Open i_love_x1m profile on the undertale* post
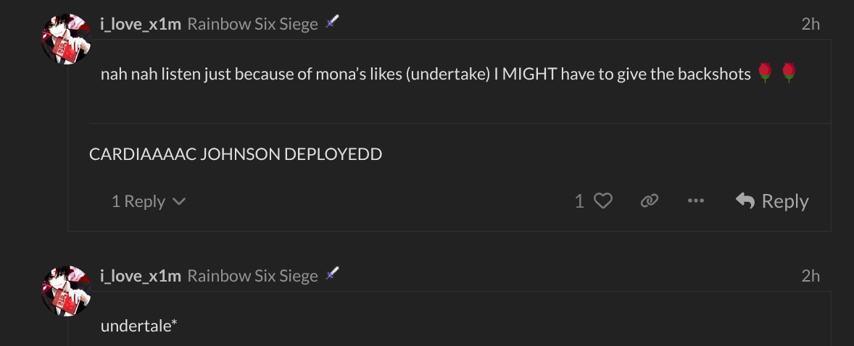 (141, 276)
